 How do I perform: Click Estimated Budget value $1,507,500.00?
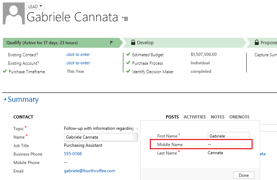204,54
